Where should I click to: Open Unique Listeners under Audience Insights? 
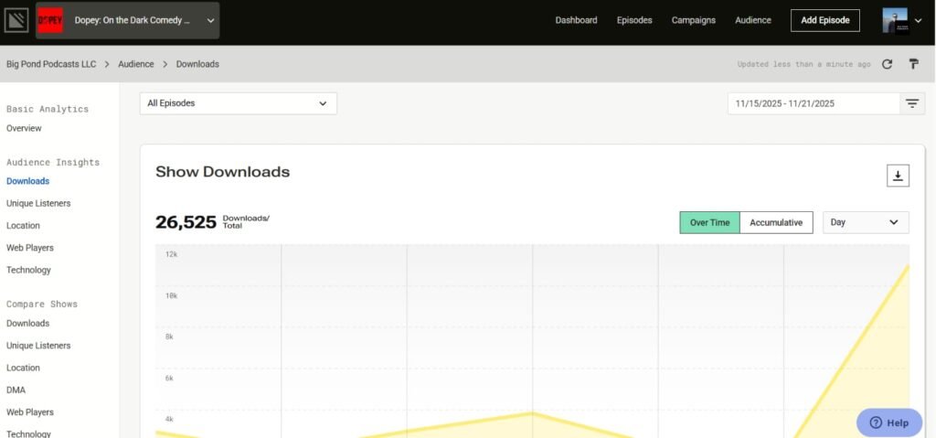click(38, 203)
